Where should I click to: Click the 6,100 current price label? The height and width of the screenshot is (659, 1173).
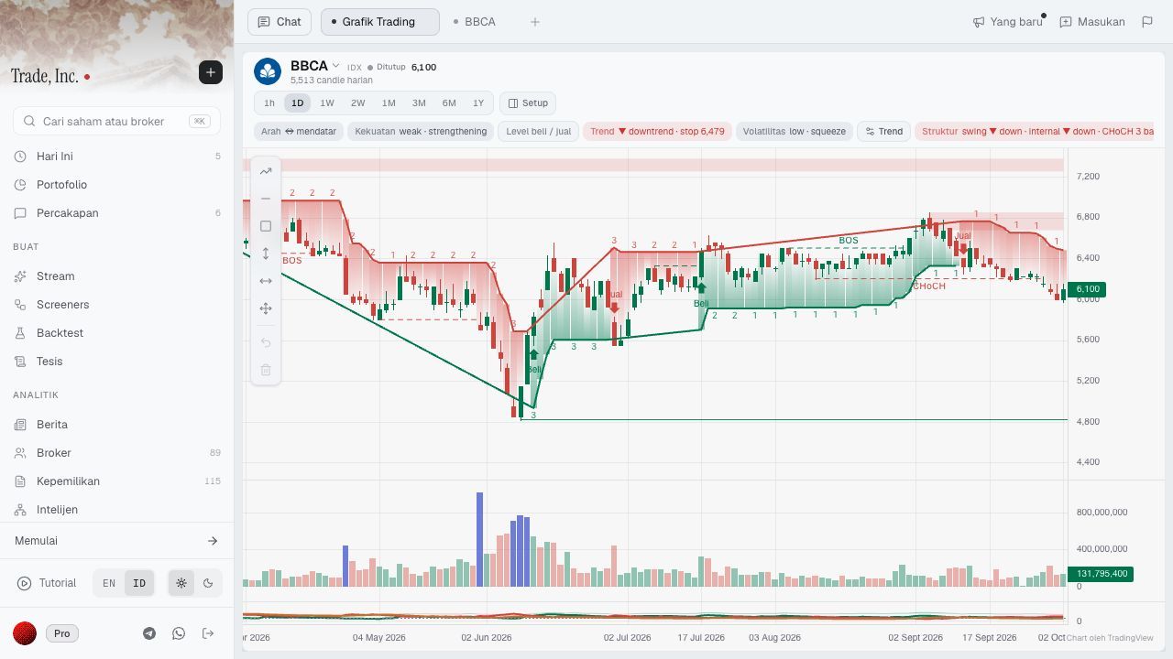1087,289
